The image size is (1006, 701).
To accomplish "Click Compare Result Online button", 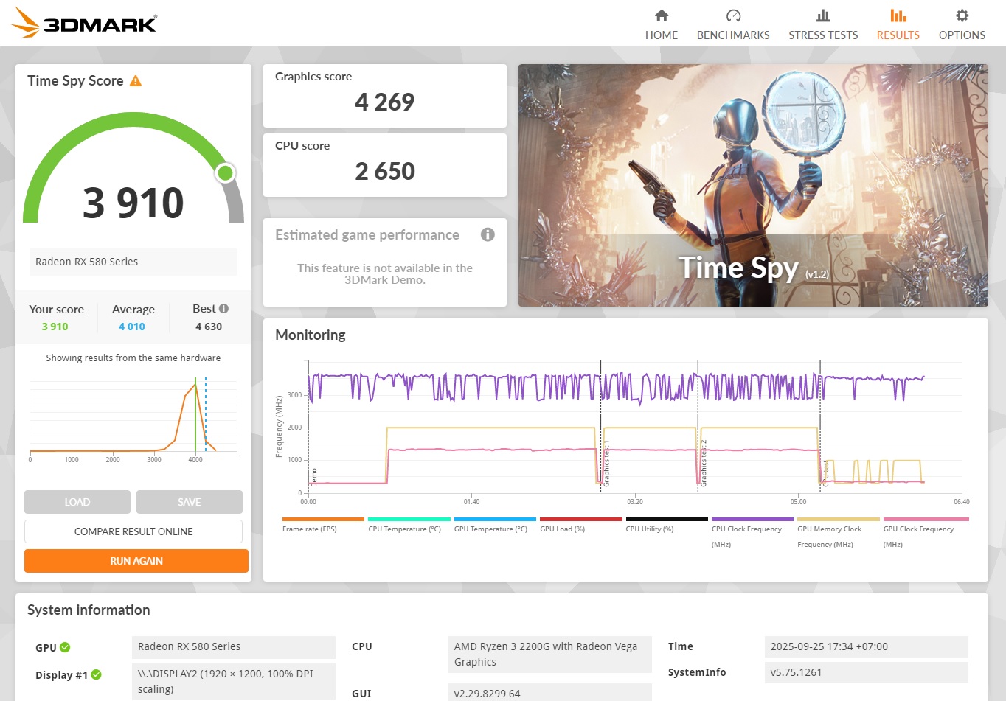I will pyautogui.click(x=133, y=531).
